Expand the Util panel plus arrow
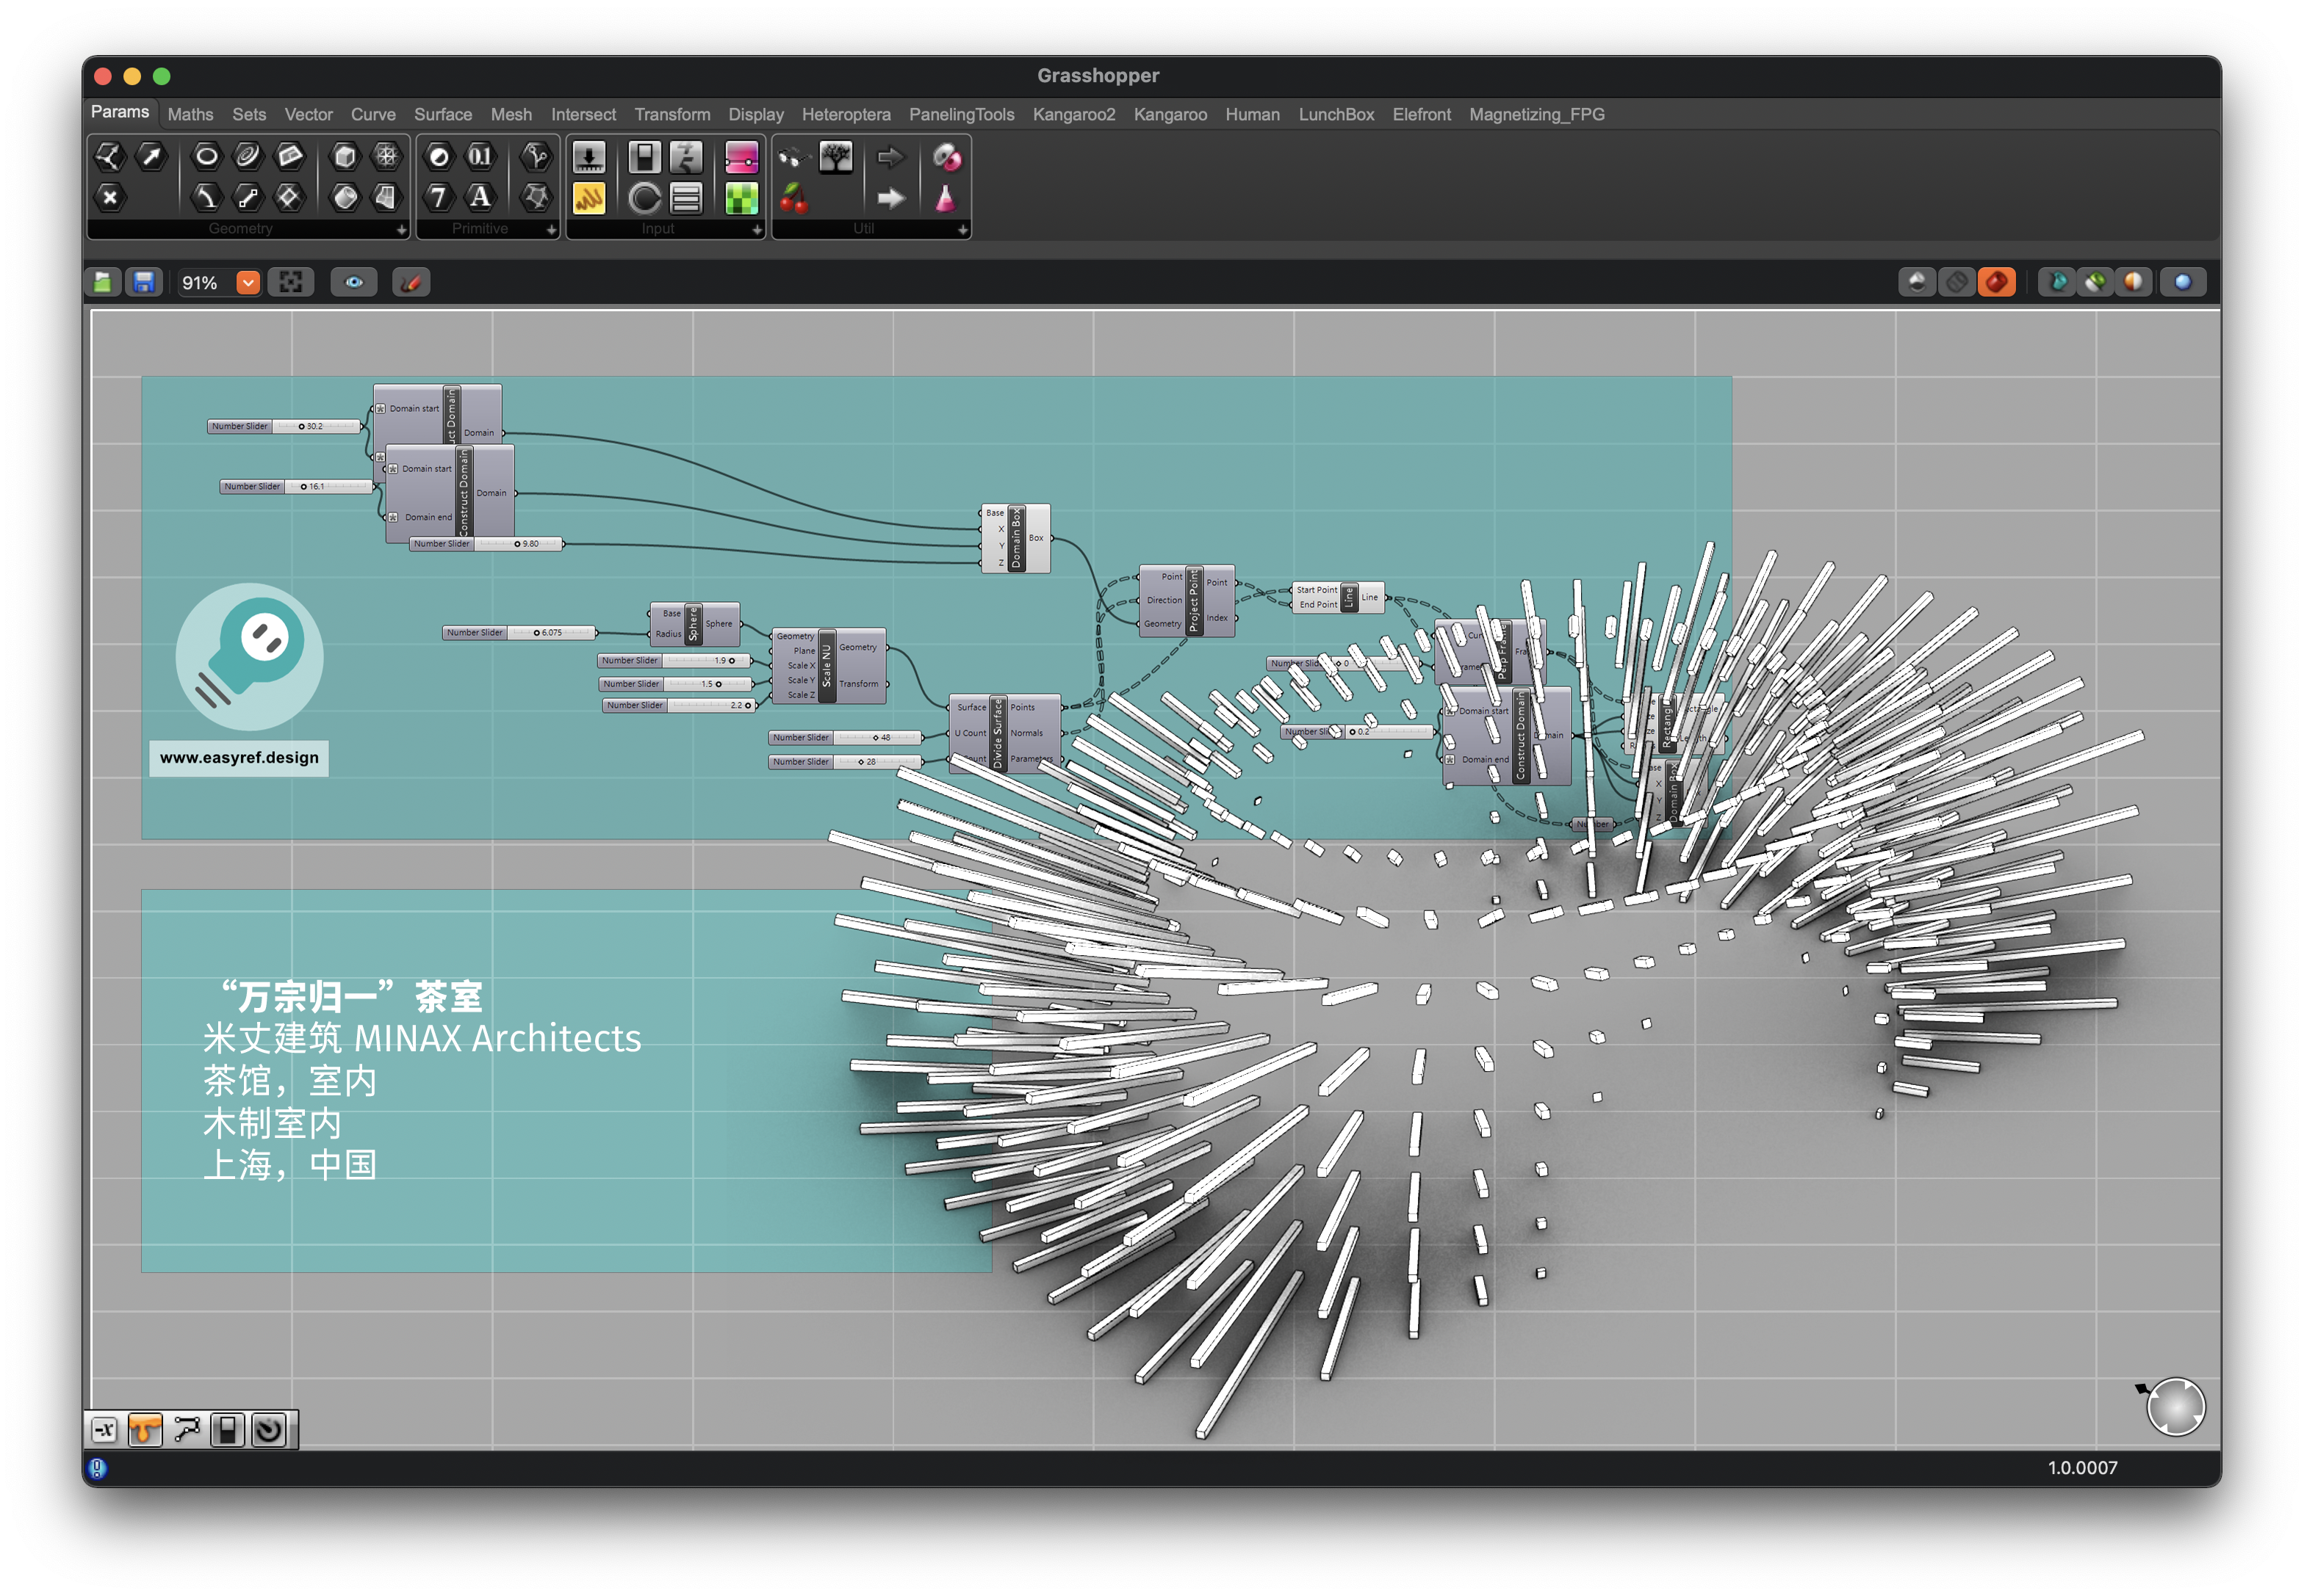The width and height of the screenshot is (2304, 1596). [962, 230]
